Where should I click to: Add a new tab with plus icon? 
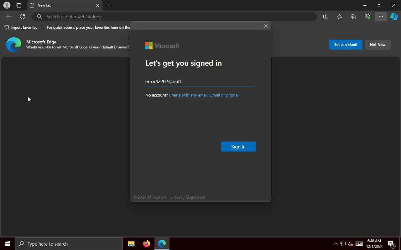tap(109, 5)
